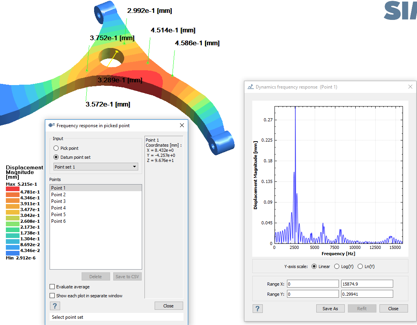Screen dimensions: 417x325
Task: Click the red maximum color legend swatch
Action: tap(12, 189)
